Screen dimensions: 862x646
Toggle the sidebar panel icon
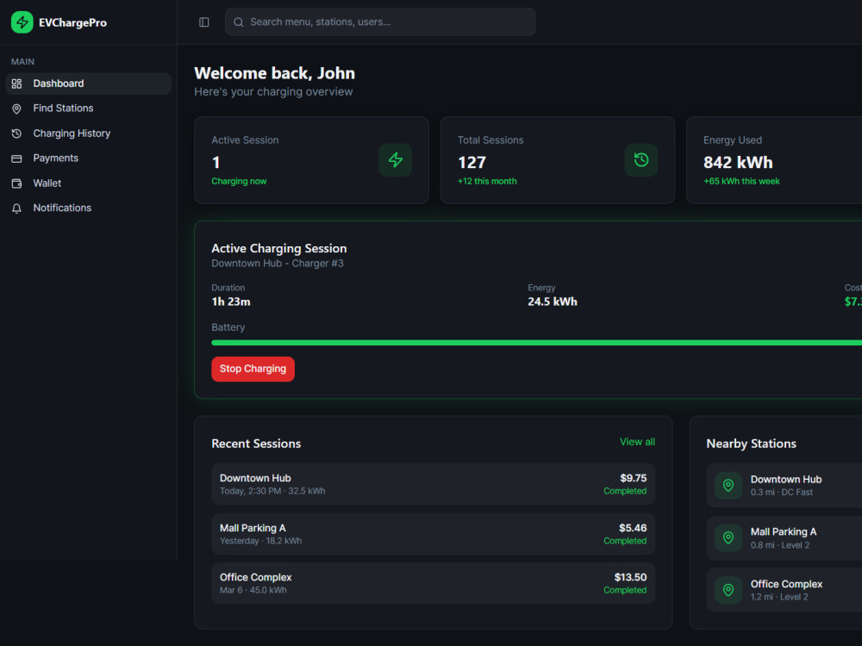click(x=204, y=22)
